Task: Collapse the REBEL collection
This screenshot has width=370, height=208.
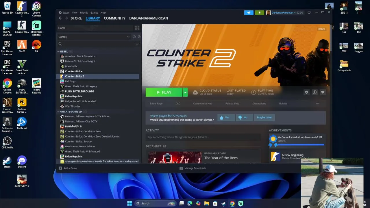Action: tap(58, 51)
